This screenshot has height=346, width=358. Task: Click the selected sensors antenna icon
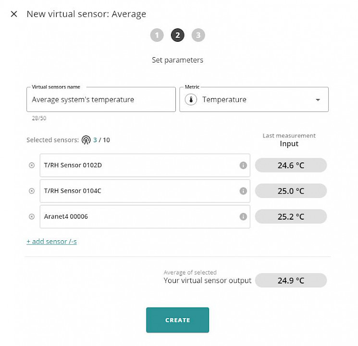click(86, 140)
